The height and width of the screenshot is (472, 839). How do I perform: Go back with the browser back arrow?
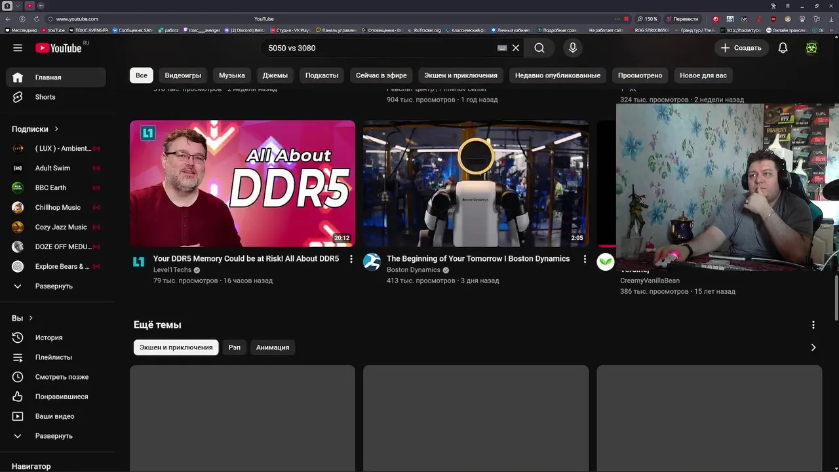pos(8,19)
